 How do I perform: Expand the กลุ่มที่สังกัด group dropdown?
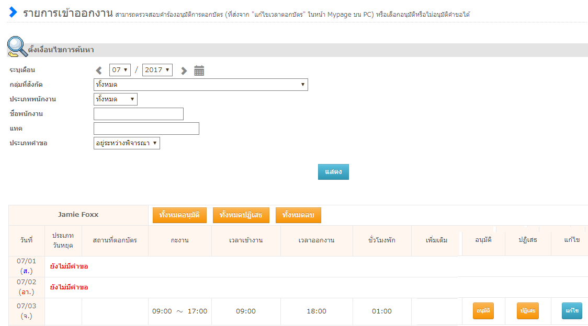point(200,85)
